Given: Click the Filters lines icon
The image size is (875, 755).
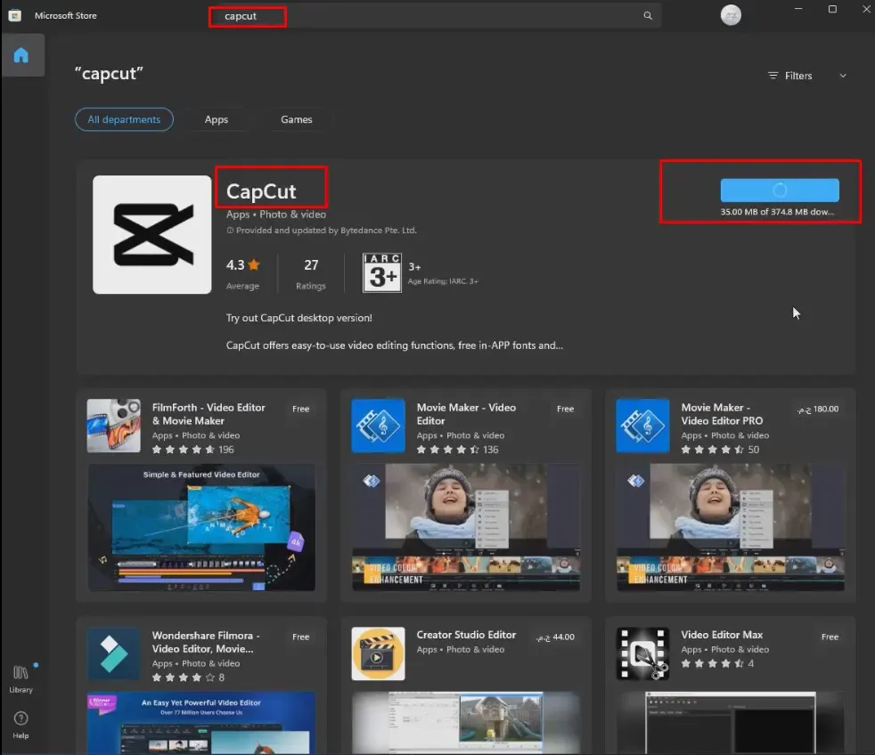Looking at the screenshot, I should point(773,76).
